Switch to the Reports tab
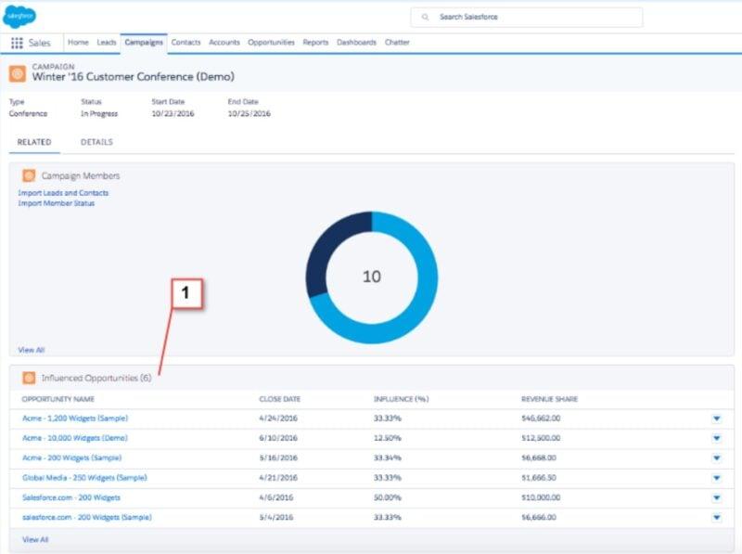742x554 pixels. pos(315,42)
